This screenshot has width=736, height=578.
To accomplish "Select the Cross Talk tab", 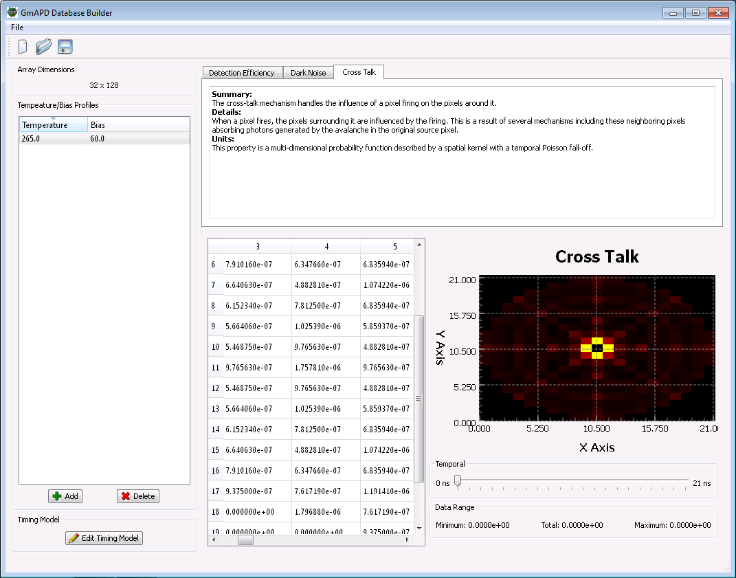I will [x=358, y=71].
